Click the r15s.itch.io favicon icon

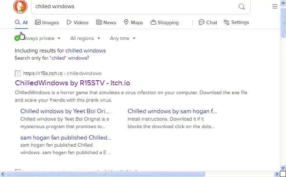click(18, 74)
